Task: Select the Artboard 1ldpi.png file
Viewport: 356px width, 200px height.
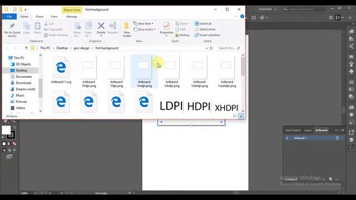Action: pos(116,72)
